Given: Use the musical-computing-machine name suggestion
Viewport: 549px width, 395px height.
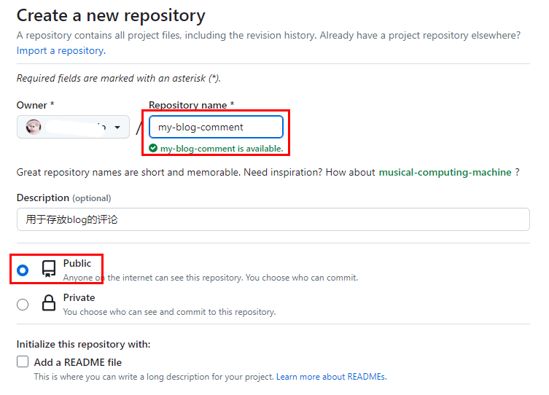Looking at the screenshot, I should click(x=445, y=172).
